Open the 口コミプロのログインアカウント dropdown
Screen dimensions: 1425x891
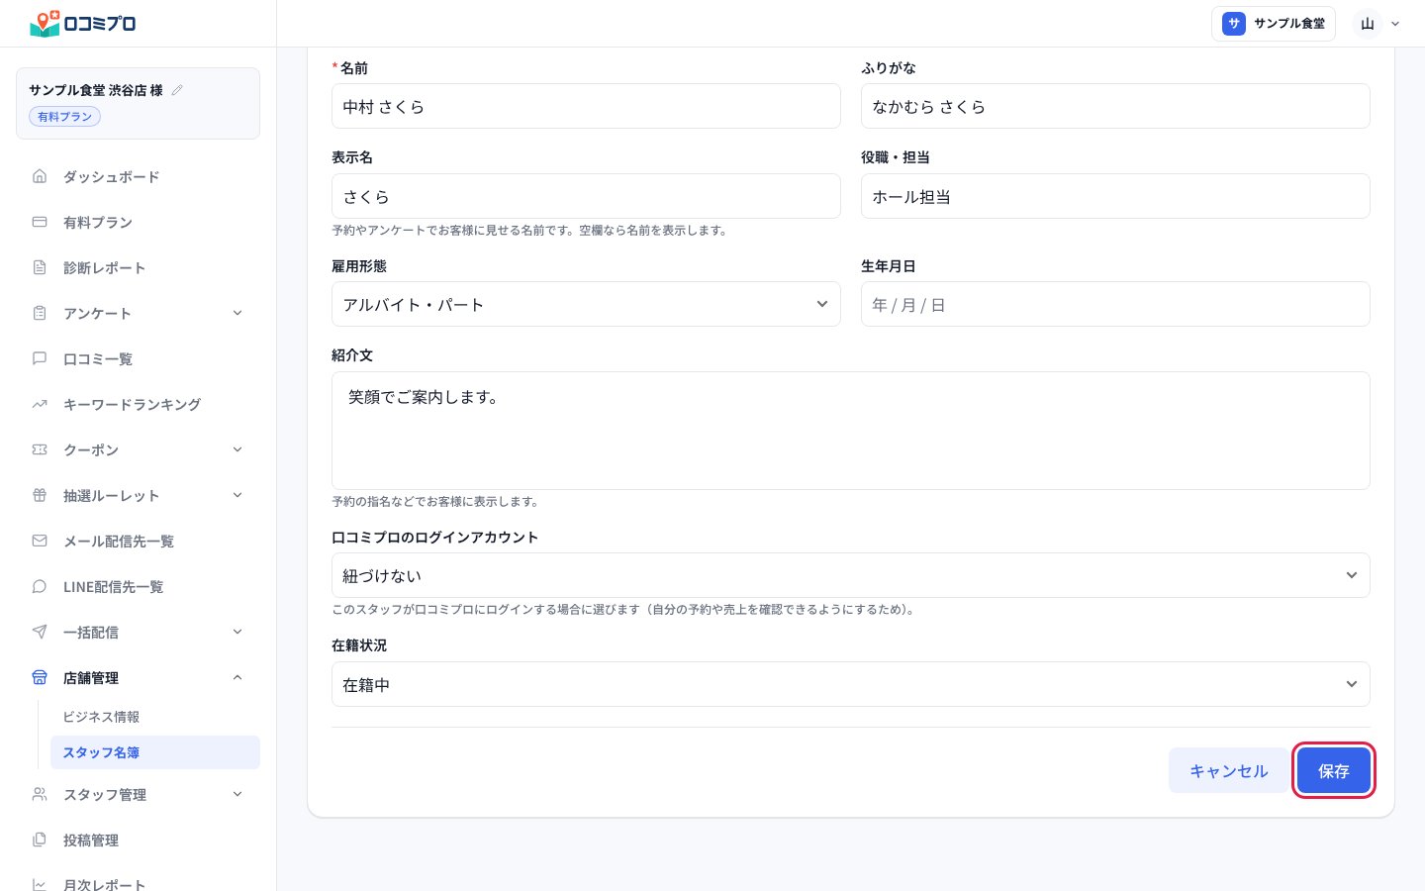850,575
